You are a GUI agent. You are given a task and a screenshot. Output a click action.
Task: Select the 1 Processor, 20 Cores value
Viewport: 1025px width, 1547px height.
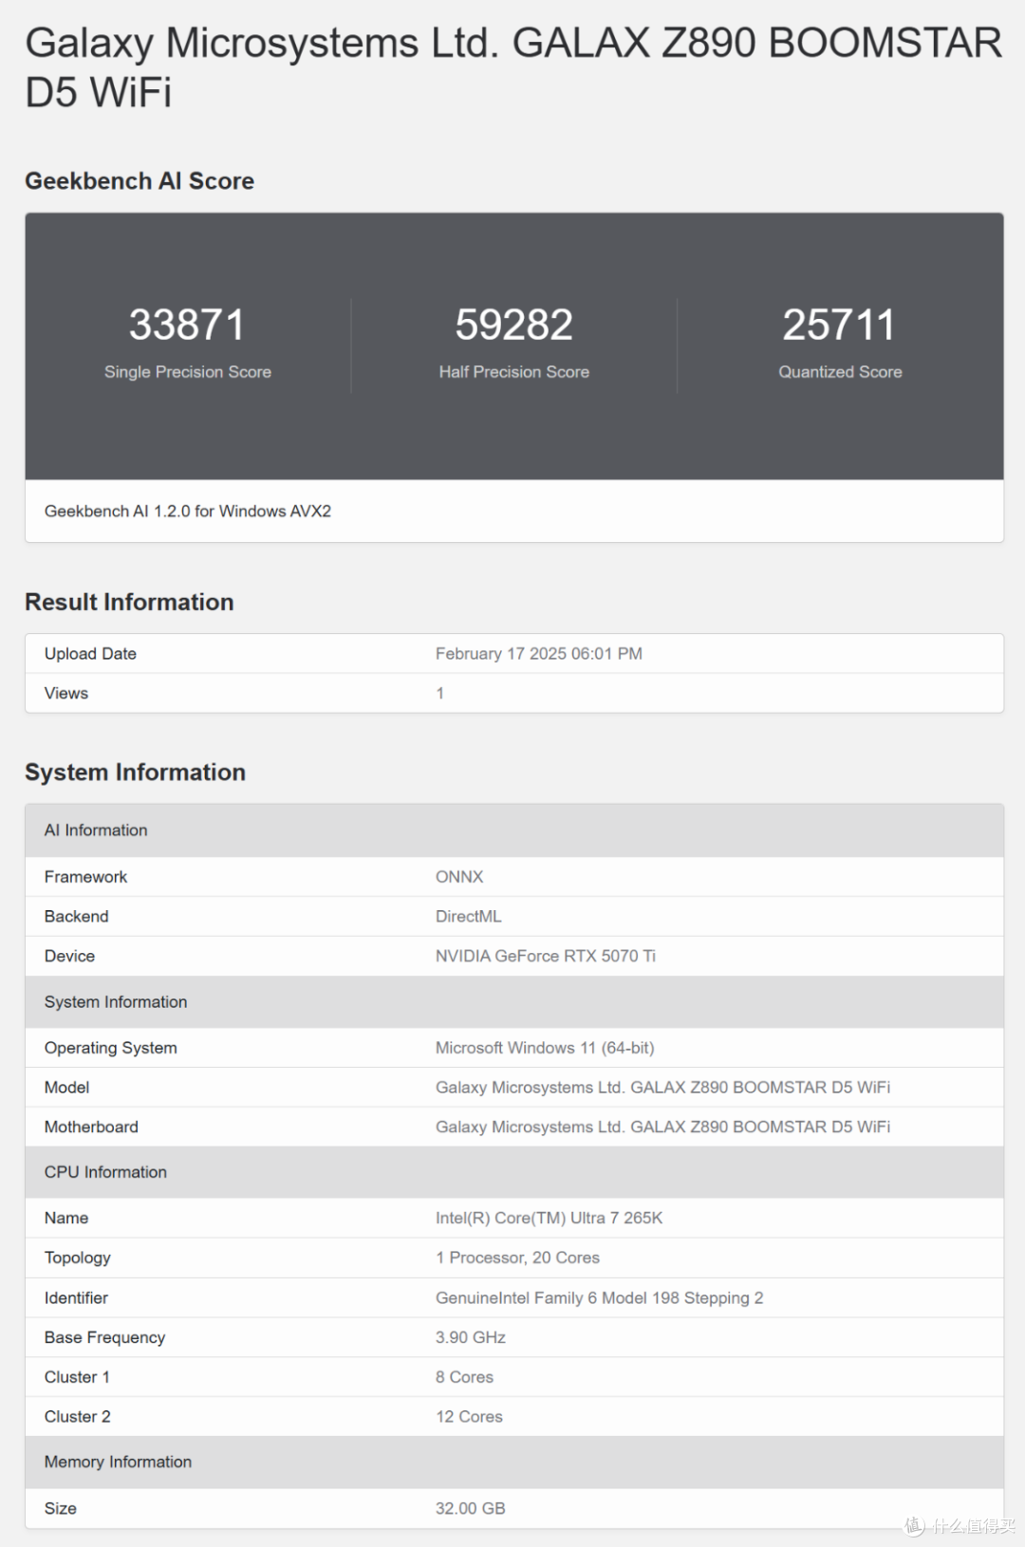click(518, 1258)
